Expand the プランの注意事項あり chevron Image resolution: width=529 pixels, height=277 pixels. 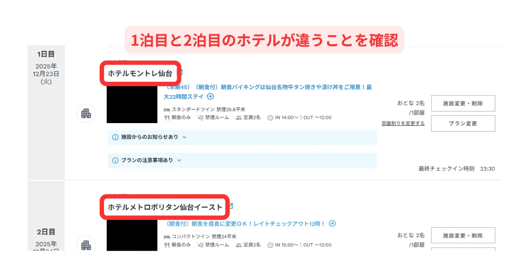[x=179, y=160]
